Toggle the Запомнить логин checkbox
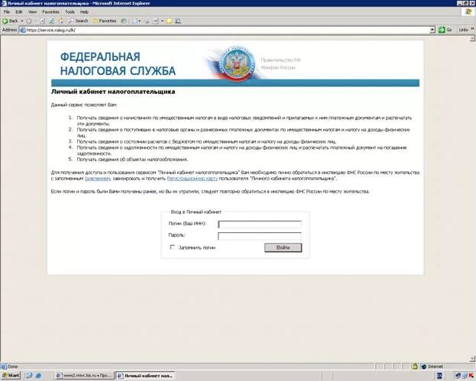The image size is (476, 381). tap(173, 247)
